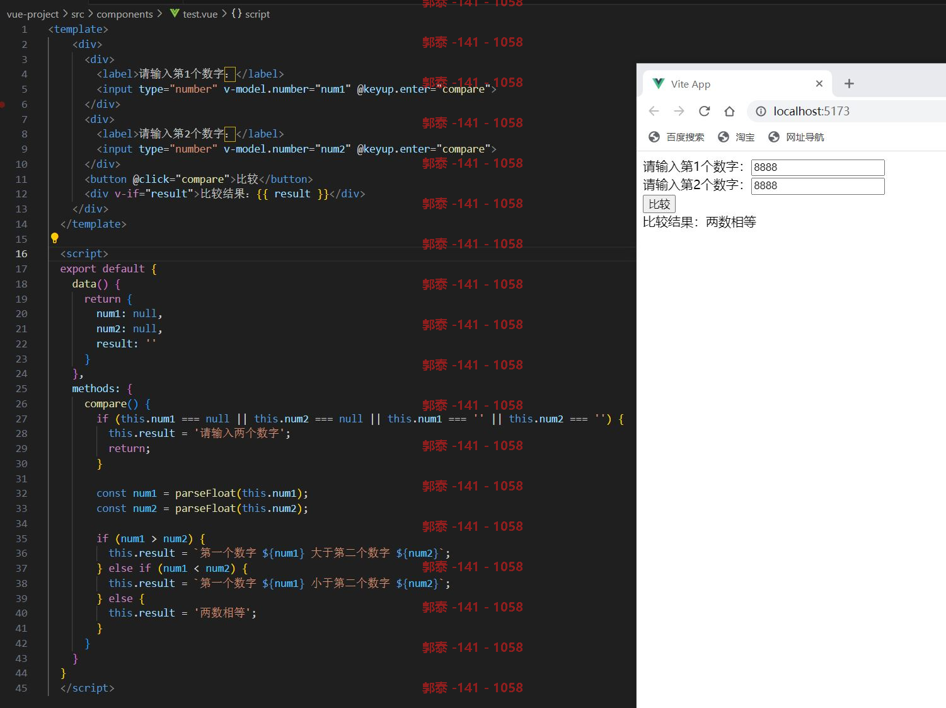Image resolution: width=946 pixels, height=708 pixels.
Task: Click line number 1 in gutter
Action: click(x=25, y=29)
